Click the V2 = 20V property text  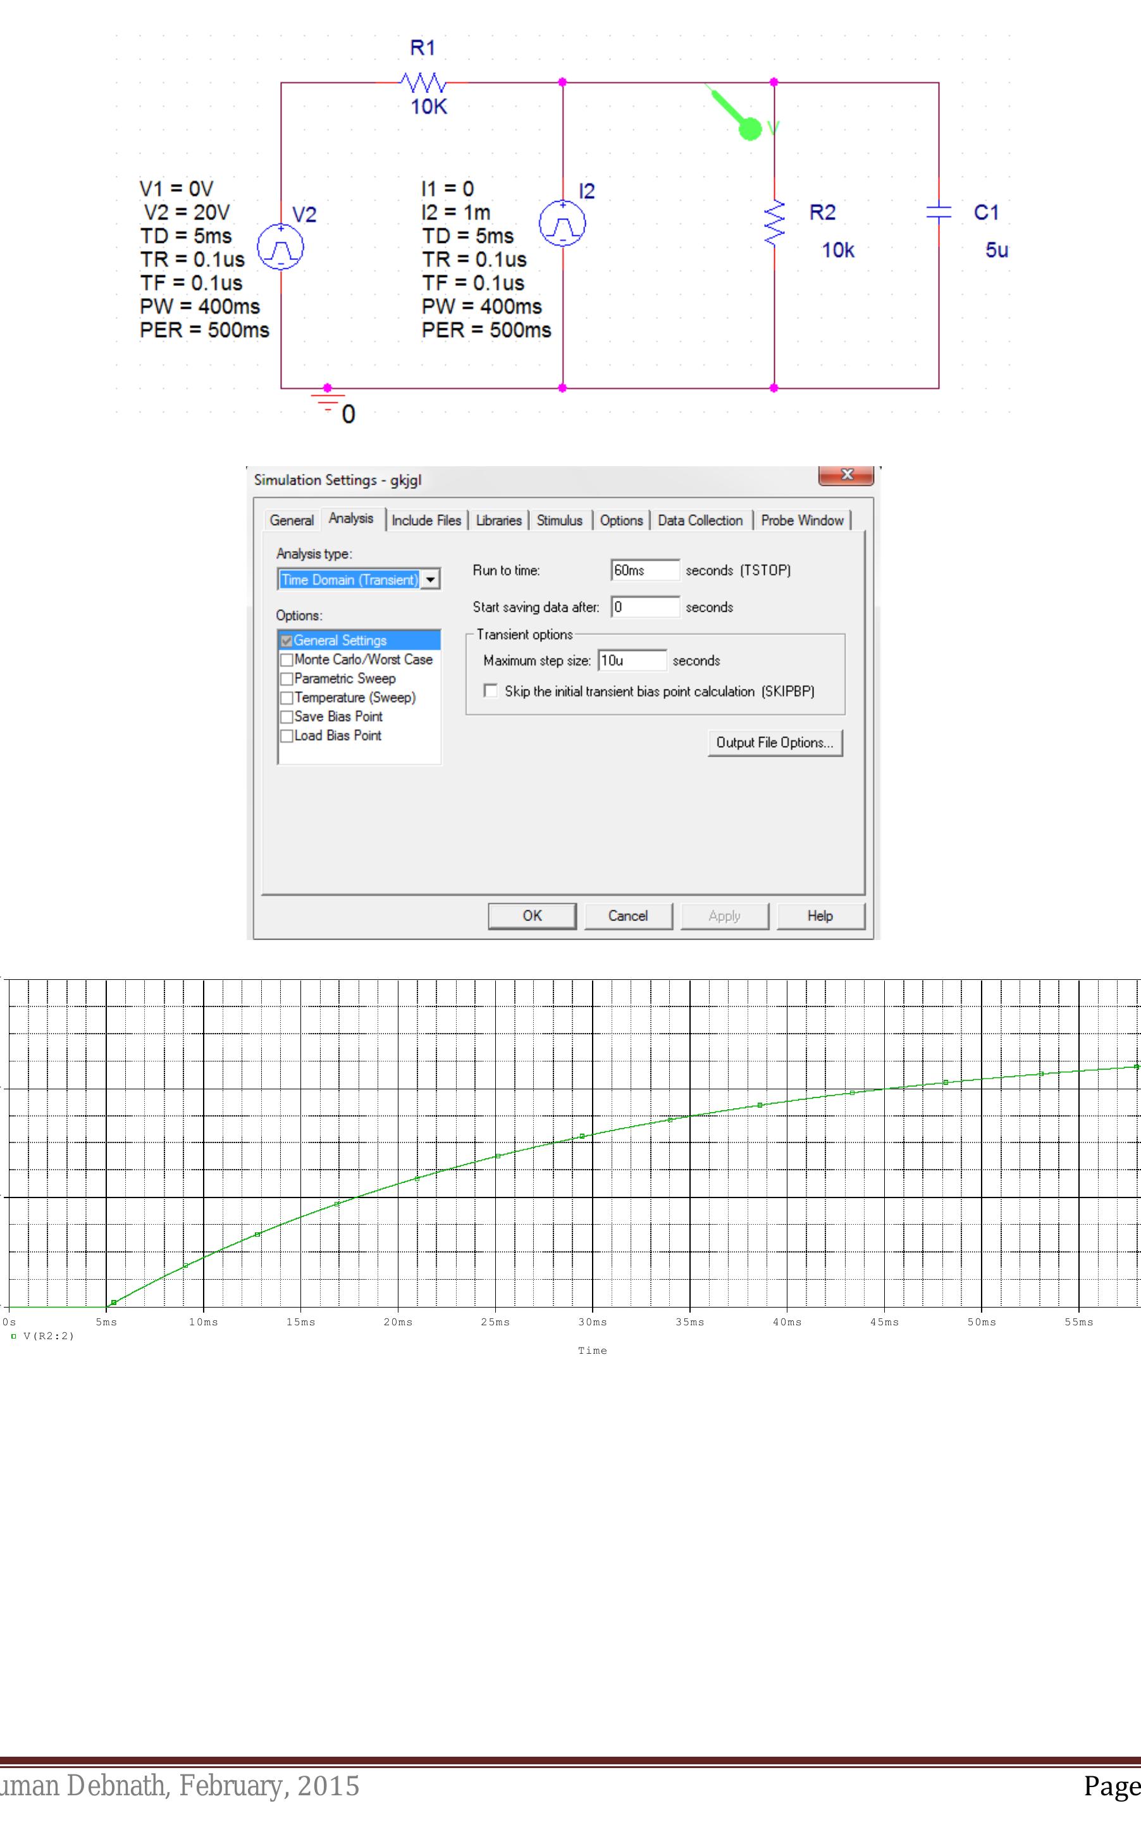point(187,212)
